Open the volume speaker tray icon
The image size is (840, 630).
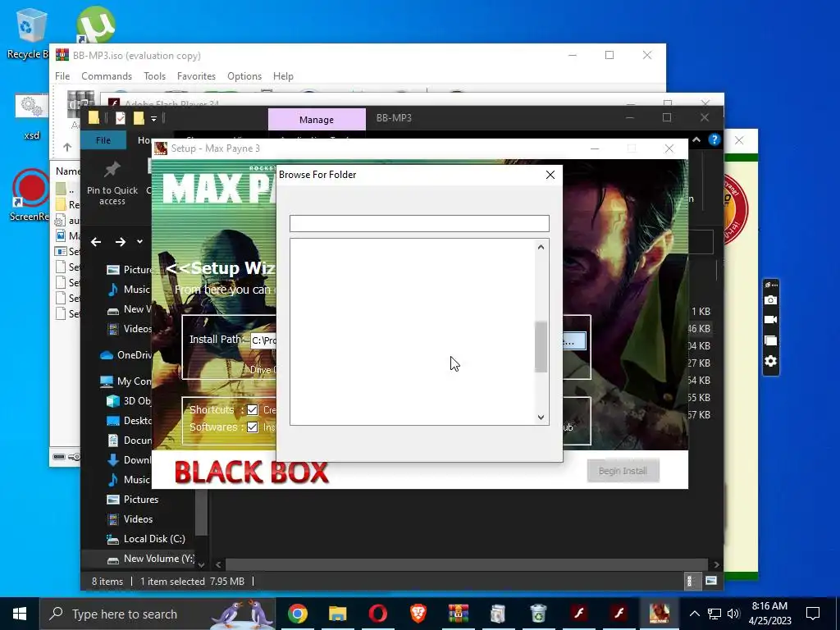click(x=733, y=614)
